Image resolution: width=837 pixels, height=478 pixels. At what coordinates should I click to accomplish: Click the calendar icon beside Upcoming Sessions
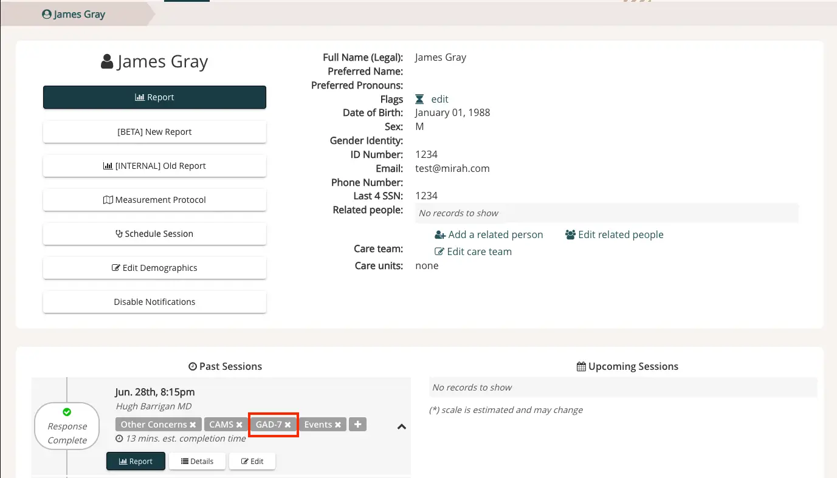click(x=580, y=366)
